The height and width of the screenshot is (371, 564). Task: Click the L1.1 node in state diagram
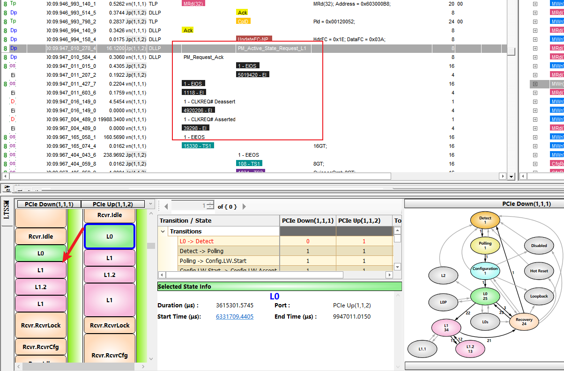(422, 349)
